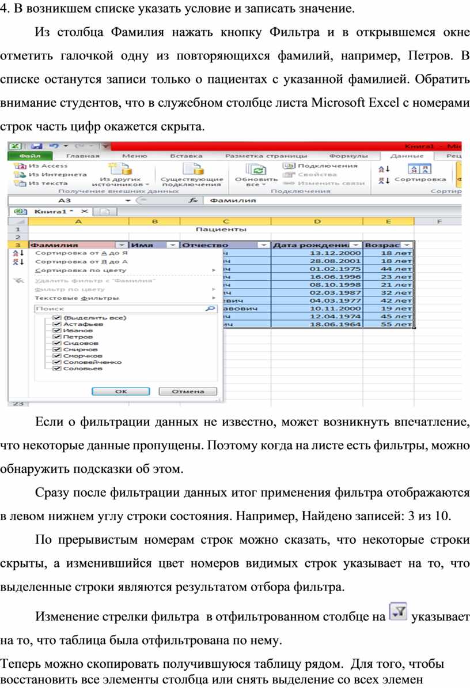Expand the Name Box dropdown arrow
Screen dimensions: 470x688
click(128, 201)
